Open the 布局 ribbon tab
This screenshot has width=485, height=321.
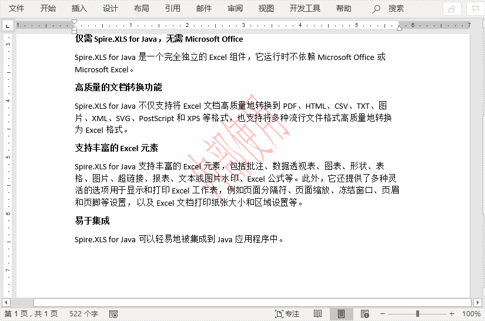click(141, 9)
